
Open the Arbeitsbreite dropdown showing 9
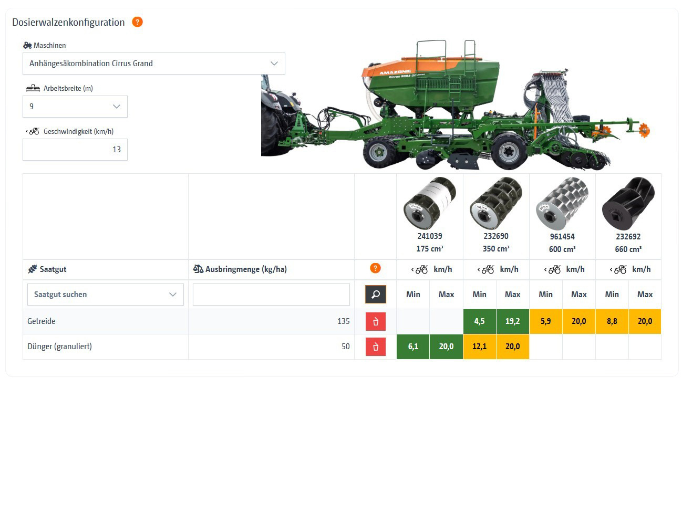[x=75, y=107]
